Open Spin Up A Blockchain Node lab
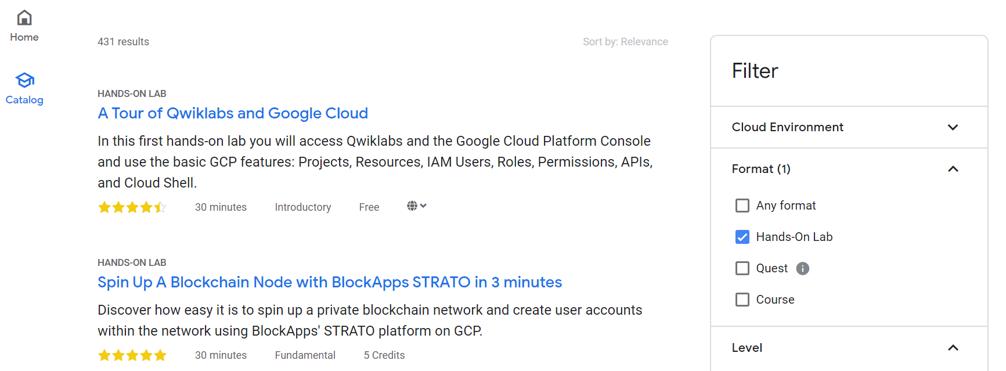The image size is (1006, 371). tap(330, 282)
